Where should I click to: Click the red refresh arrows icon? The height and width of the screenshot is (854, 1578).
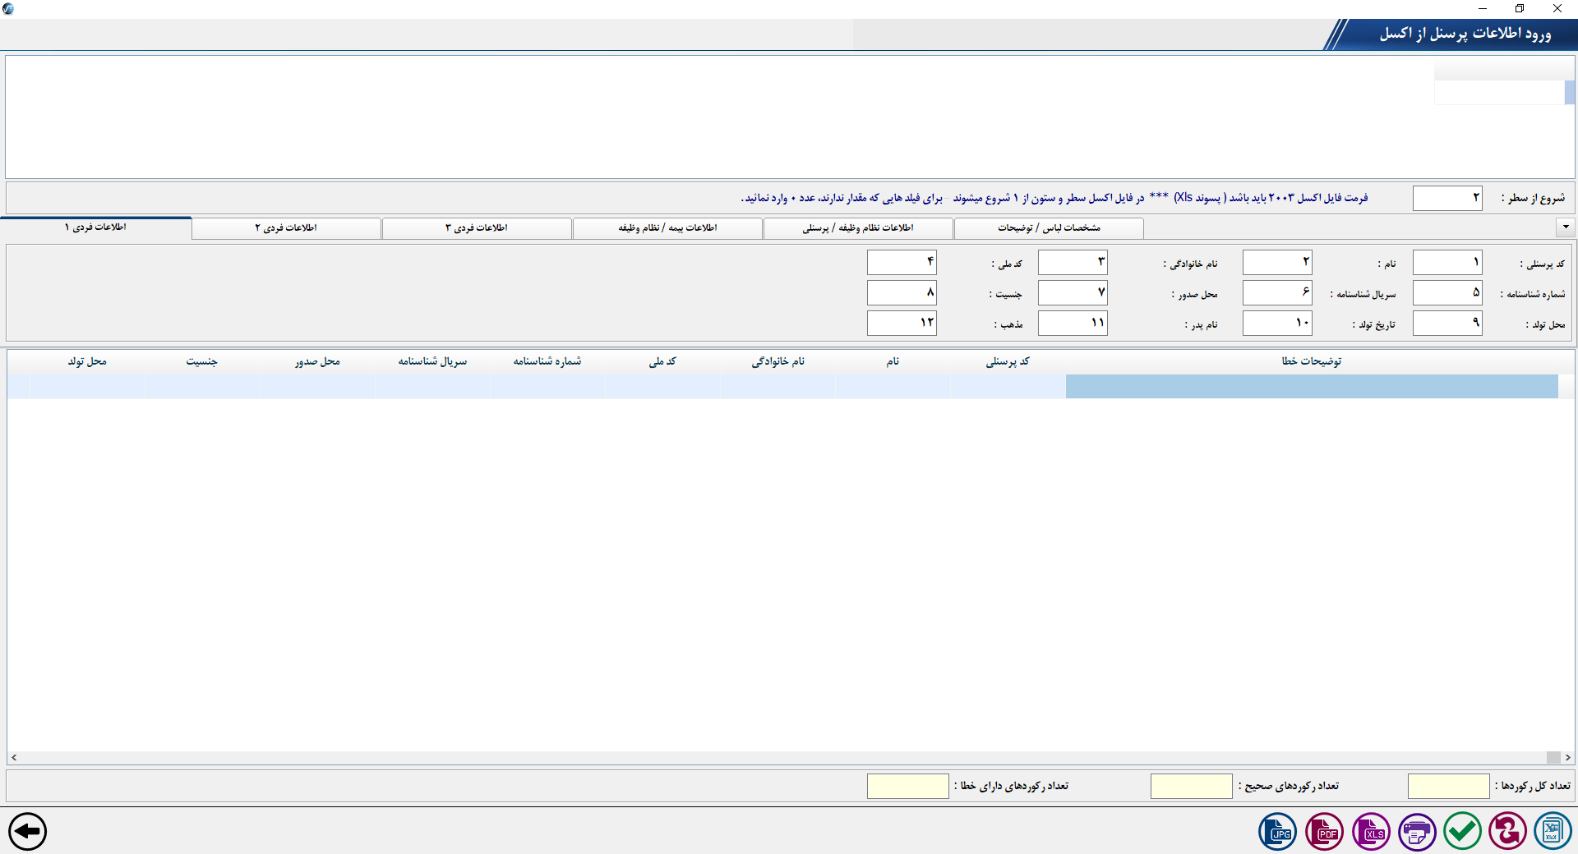(1507, 831)
